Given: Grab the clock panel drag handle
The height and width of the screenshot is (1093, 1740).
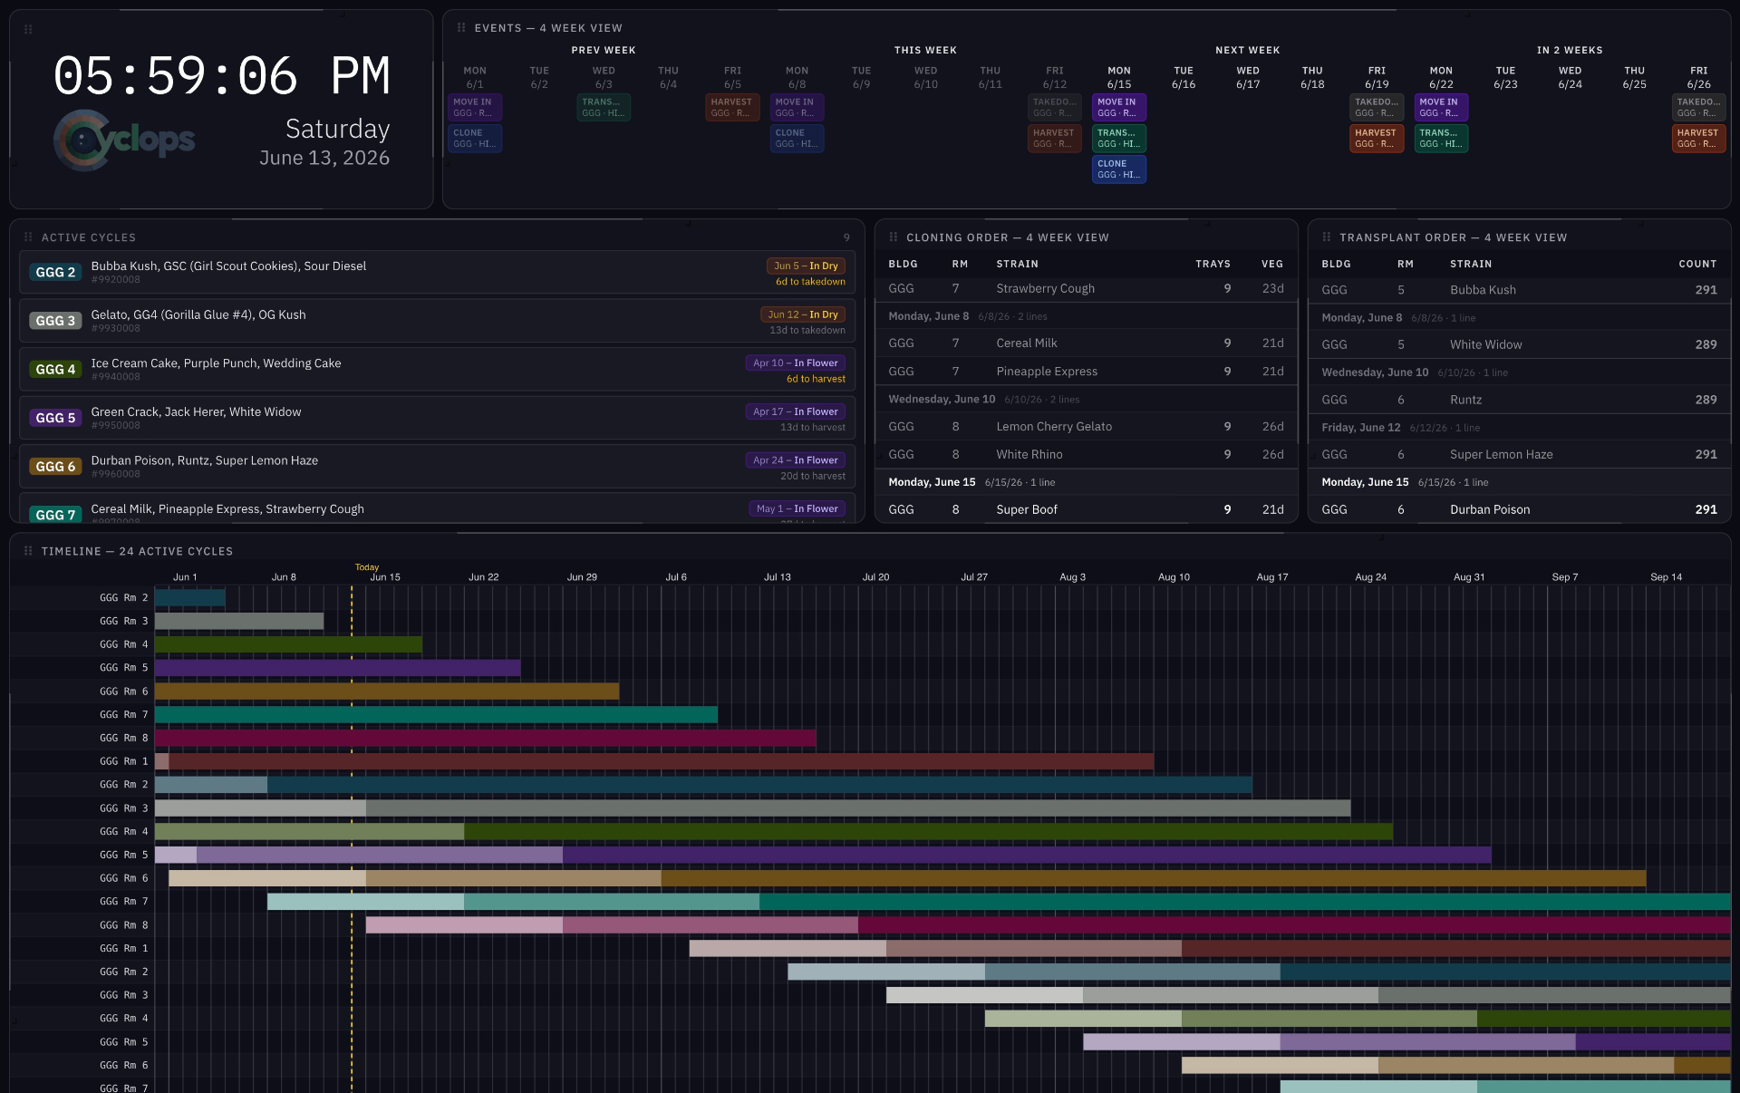Looking at the screenshot, I should (28, 30).
